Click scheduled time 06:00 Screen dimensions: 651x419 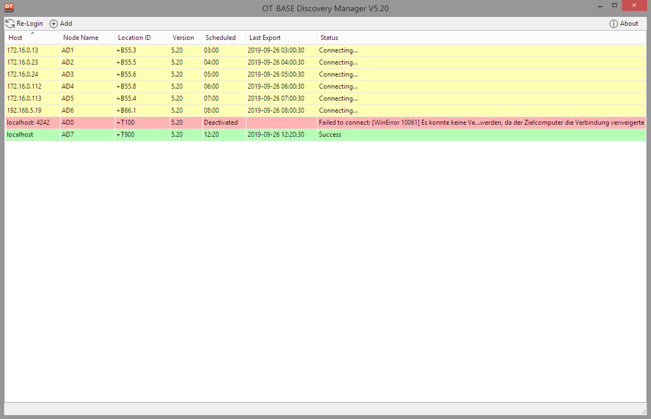click(211, 86)
